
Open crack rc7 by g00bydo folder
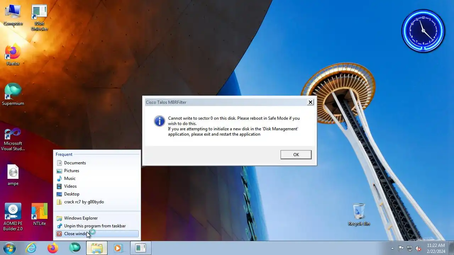97,202
